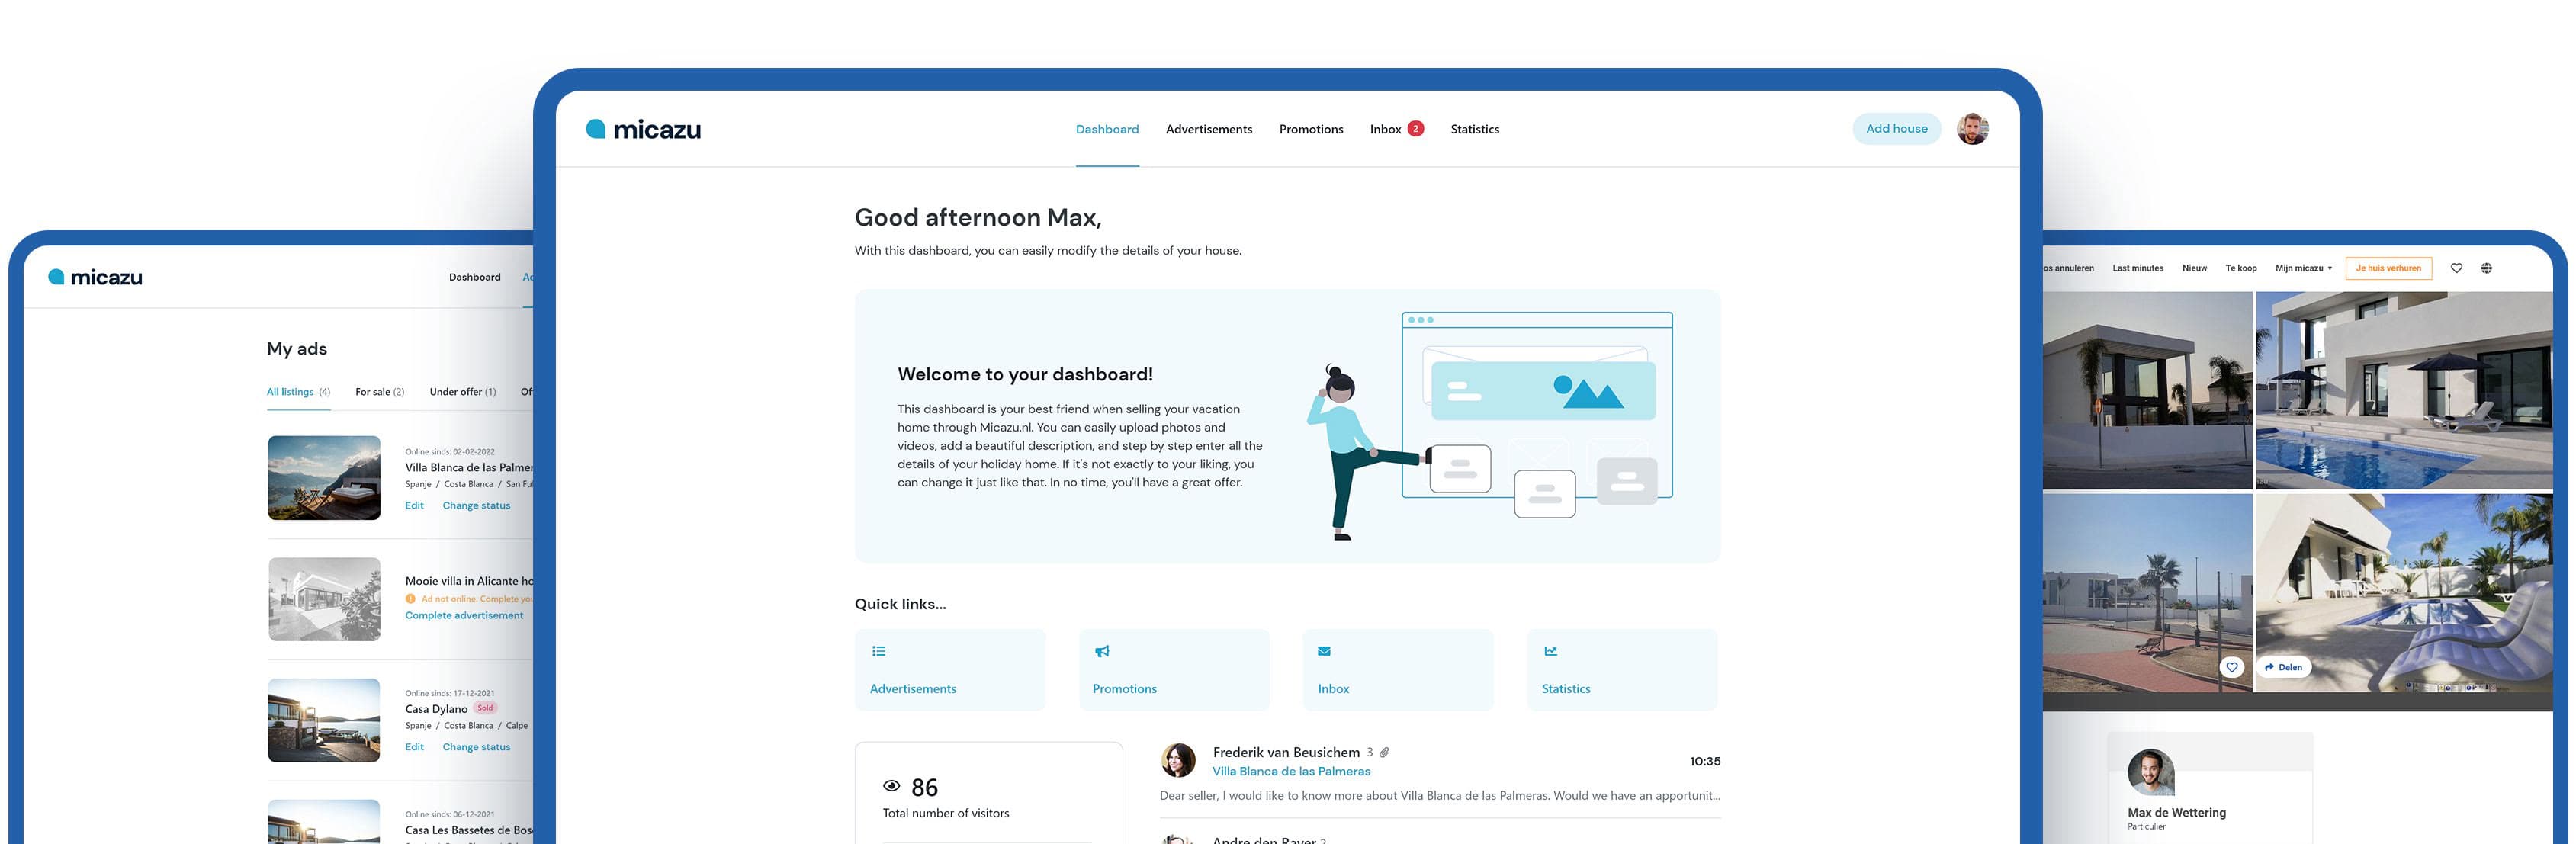Open the Inbox tab in the top navigation

[x=1385, y=129]
